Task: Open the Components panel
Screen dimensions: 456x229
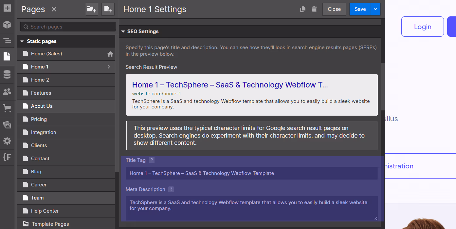Action: 7,25
